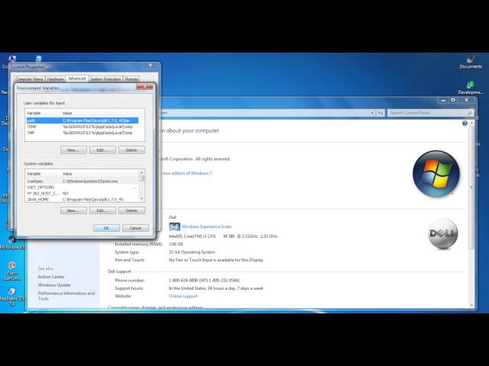Image resolution: width=489 pixels, height=366 pixels.
Task: Click the Control Panel scroll-down arrow
Action: point(471,306)
